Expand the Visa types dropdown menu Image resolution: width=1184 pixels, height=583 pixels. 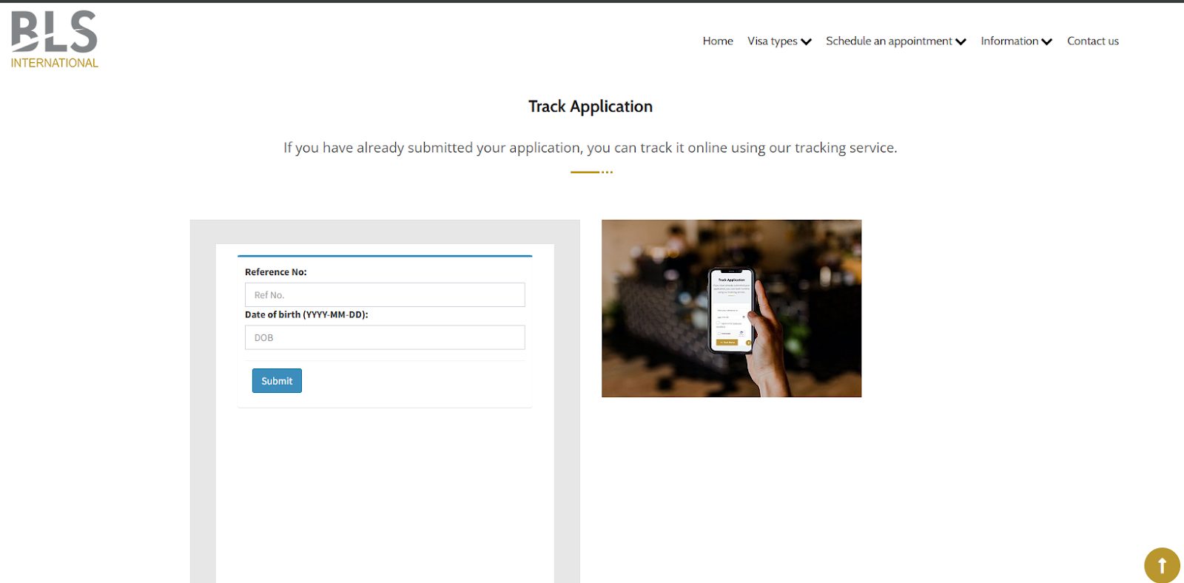779,41
